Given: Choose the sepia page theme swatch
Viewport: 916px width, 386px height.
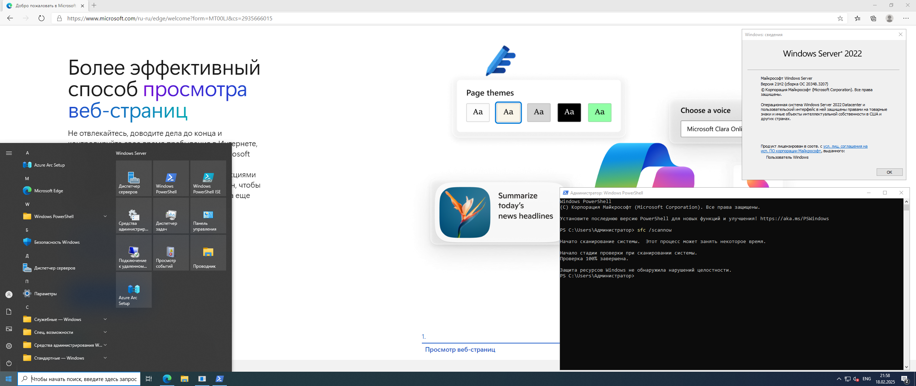Looking at the screenshot, I should click(x=508, y=112).
